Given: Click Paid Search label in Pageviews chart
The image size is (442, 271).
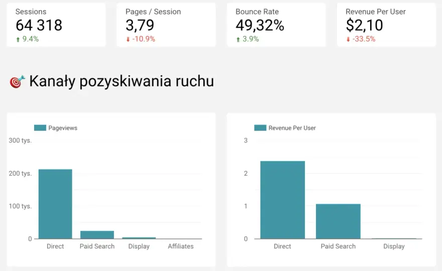Looking at the screenshot, I should pyautogui.click(x=97, y=246).
